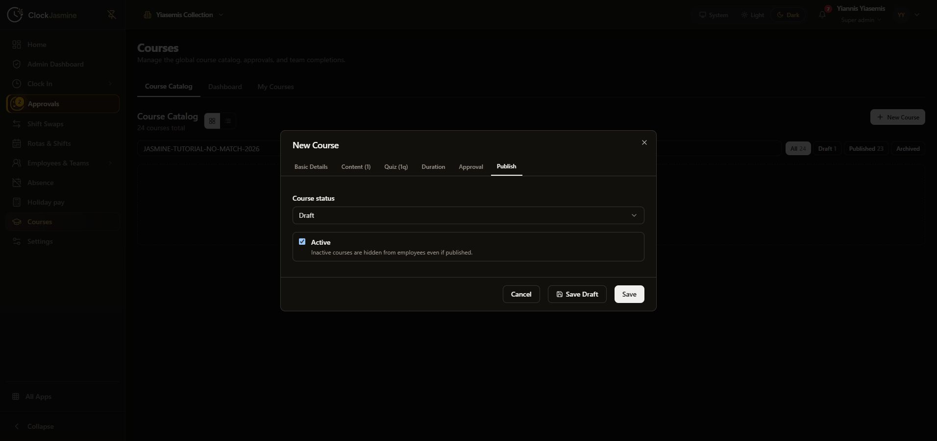This screenshot has height=441, width=937.
Task: Click the ClockJasmine clock logo icon
Action: coord(15,15)
